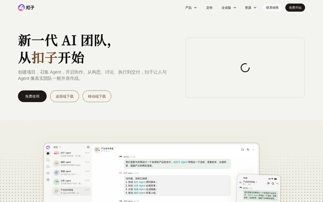Click the globe icon in the preview sidebar

click(x=48, y=180)
